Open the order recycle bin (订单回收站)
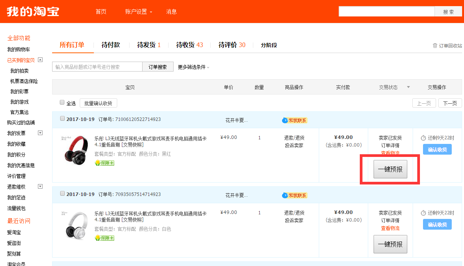This screenshot has height=266, width=464. pos(447,46)
